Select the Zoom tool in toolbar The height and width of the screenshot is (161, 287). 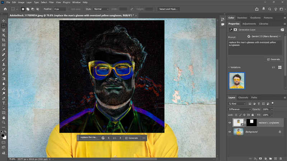[x=4, y=122]
